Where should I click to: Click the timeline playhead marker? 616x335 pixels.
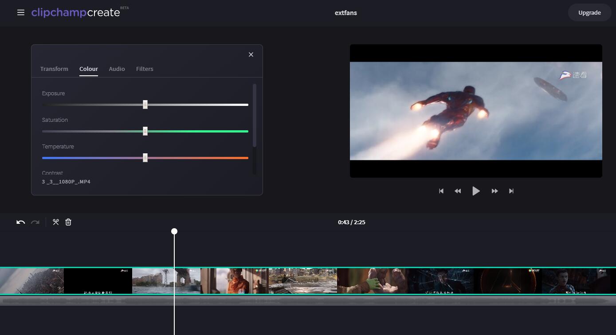174,231
